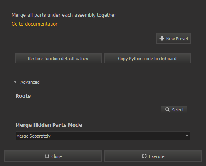Screen dimensions: 206x166
Task: Click the Merge all parts description text
Action: point(64,15)
